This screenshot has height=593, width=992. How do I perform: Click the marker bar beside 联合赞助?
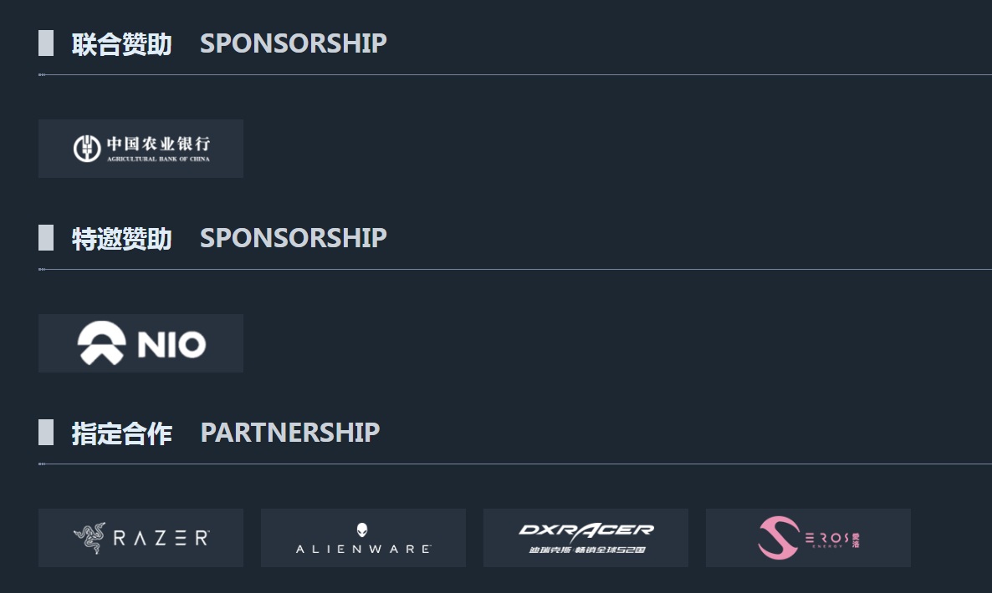pyautogui.click(x=46, y=43)
